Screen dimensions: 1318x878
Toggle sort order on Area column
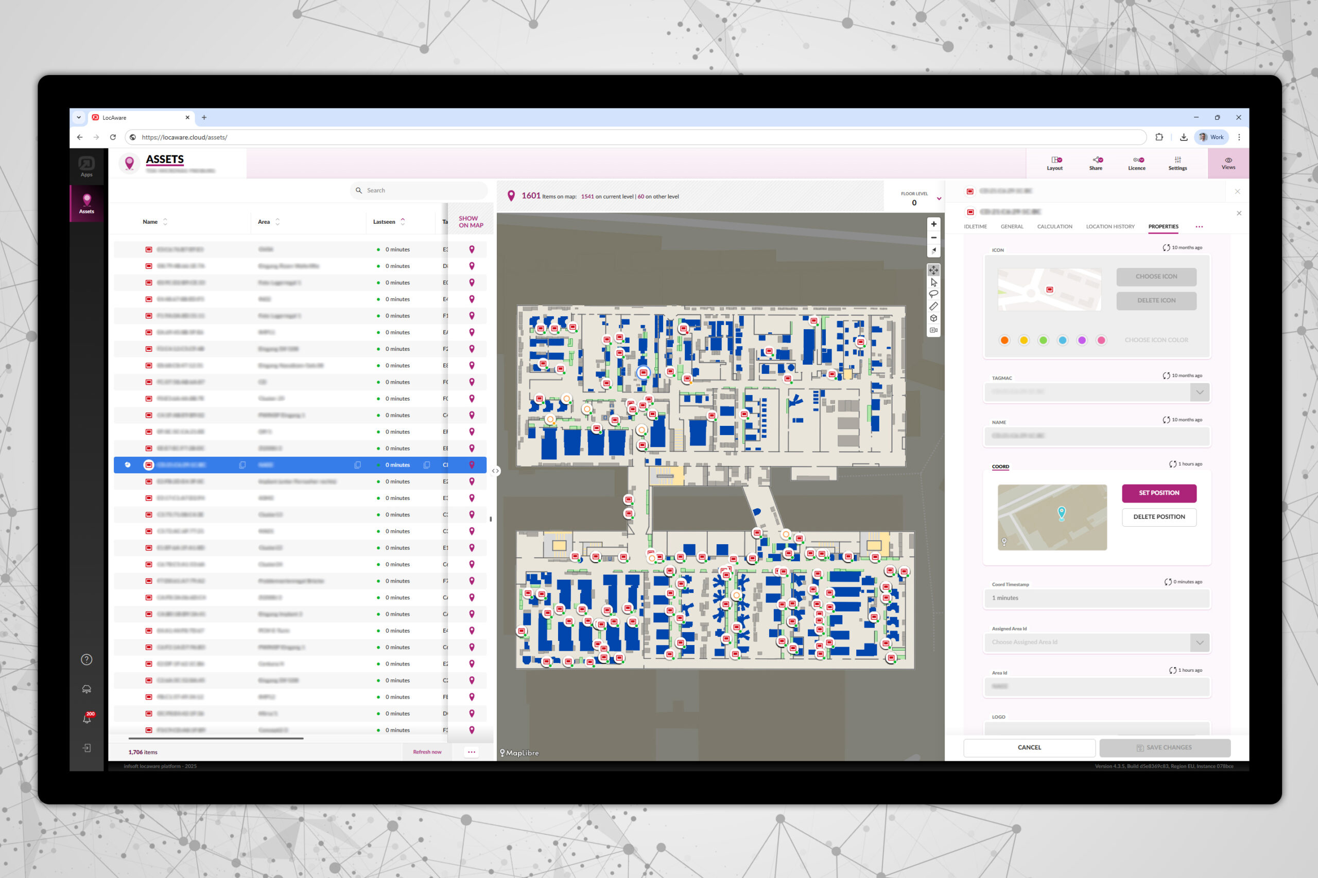(278, 222)
